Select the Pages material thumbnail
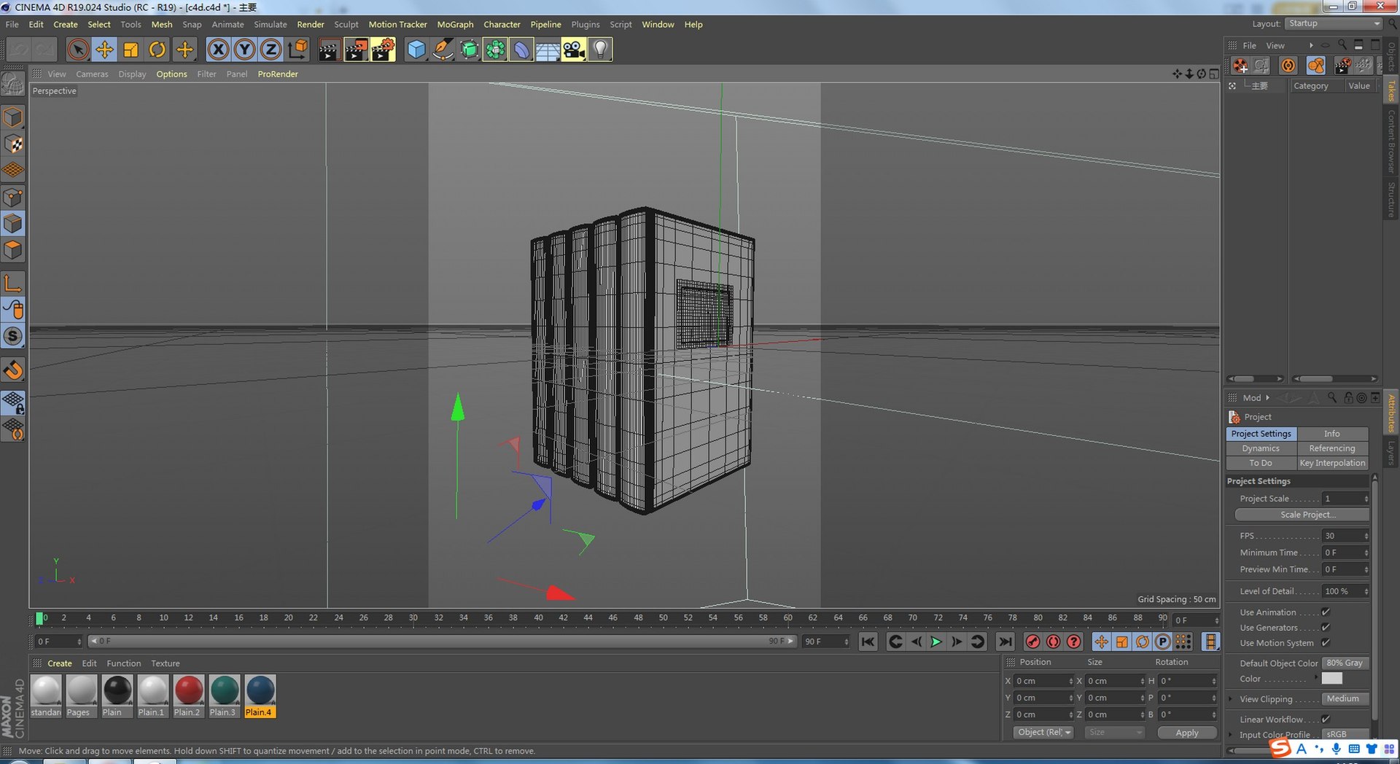The width and height of the screenshot is (1400, 764). 81,696
